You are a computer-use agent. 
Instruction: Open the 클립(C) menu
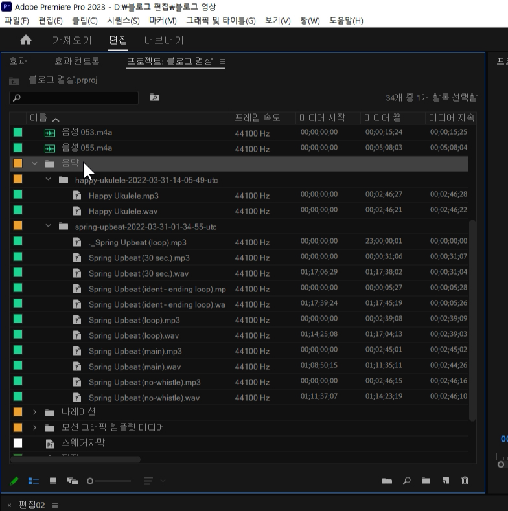pos(84,21)
